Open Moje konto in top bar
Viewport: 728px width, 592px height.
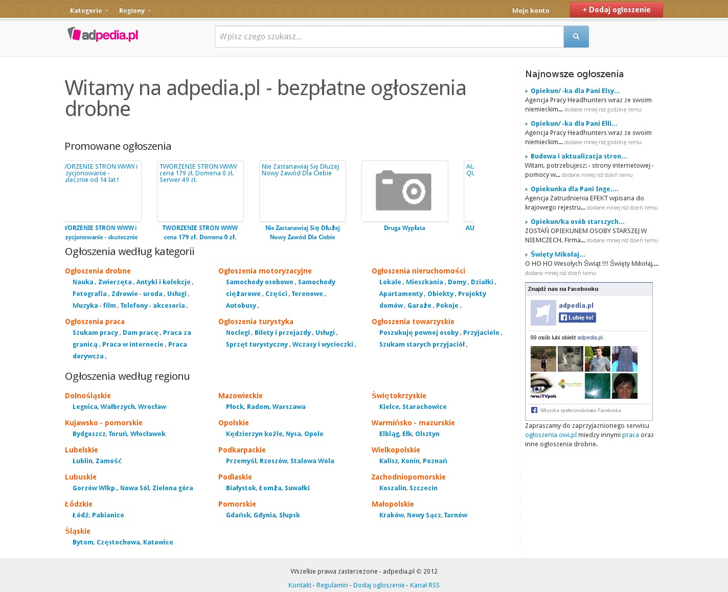coord(530,11)
